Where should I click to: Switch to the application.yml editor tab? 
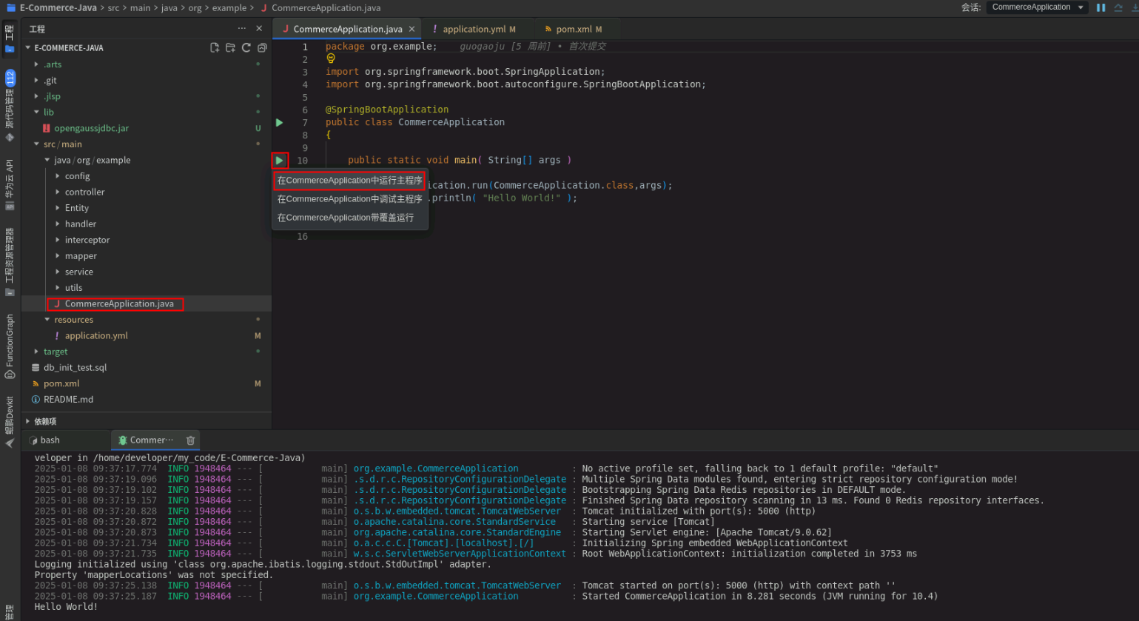[x=477, y=29]
